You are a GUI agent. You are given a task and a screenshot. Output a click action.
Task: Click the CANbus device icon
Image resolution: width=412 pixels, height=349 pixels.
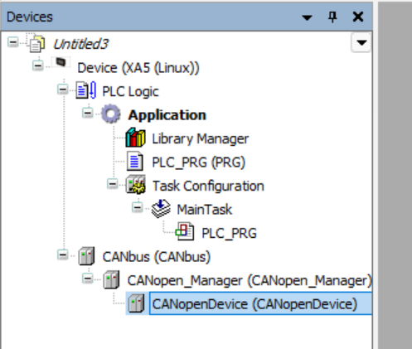tap(86, 256)
